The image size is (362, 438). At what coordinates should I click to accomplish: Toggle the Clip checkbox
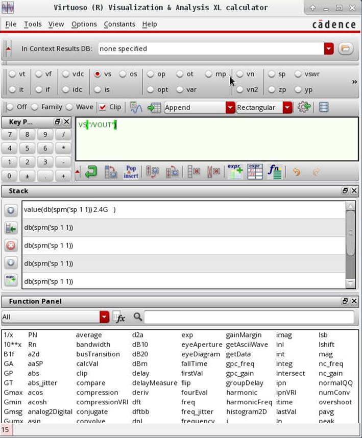(103, 107)
